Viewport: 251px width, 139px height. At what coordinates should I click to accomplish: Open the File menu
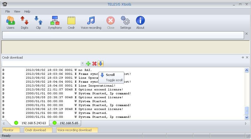tap(8, 11)
